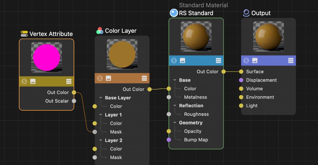Select the Color Layer preview thumbnail
This screenshot has height=165, width=318.
[122, 54]
